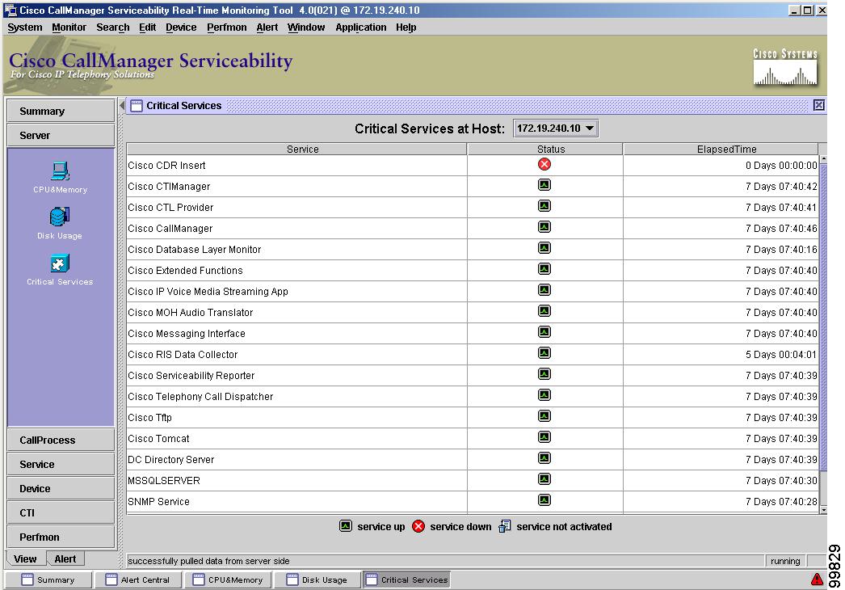
Task: Open the Alert menu
Action: tap(267, 27)
